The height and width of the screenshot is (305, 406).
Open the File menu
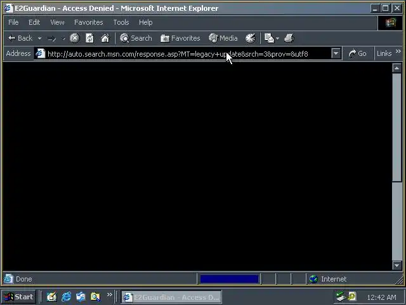coord(13,22)
